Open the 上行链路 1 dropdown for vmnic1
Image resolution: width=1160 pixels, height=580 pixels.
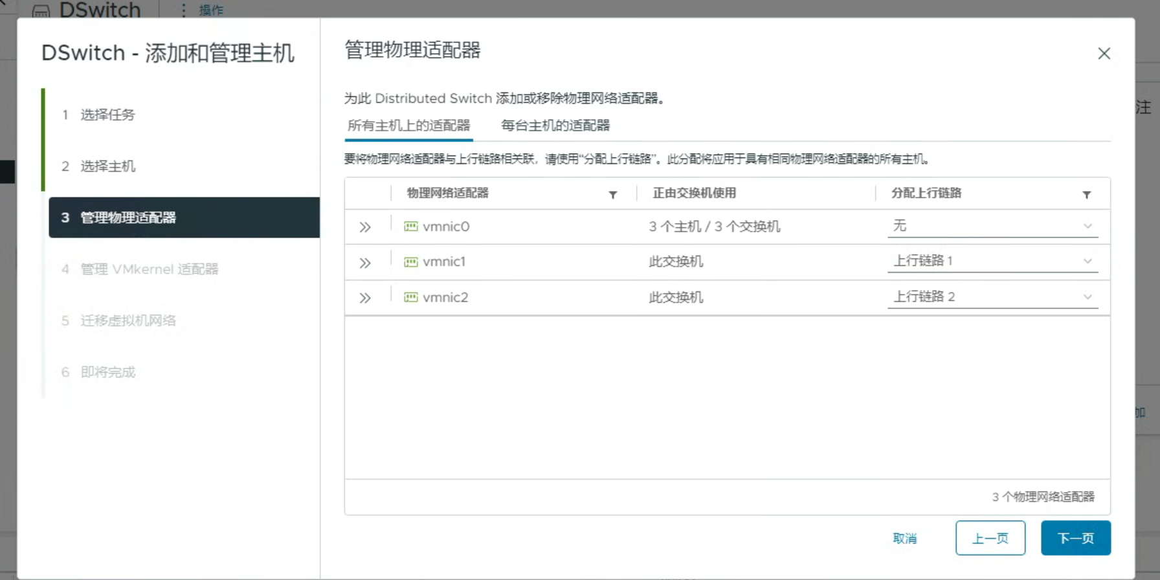pos(992,261)
